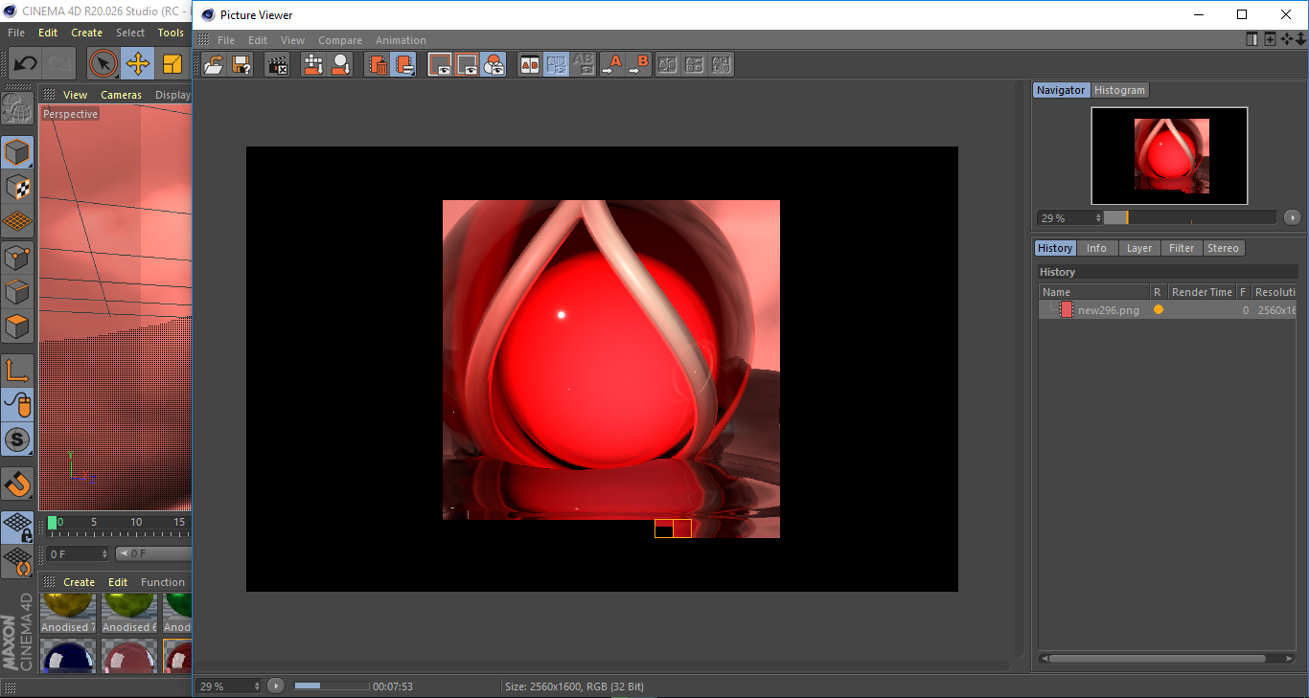Click arrow button right of Navigator slider
The width and height of the screenshot is (1309, 698).
pos(1293,217)
